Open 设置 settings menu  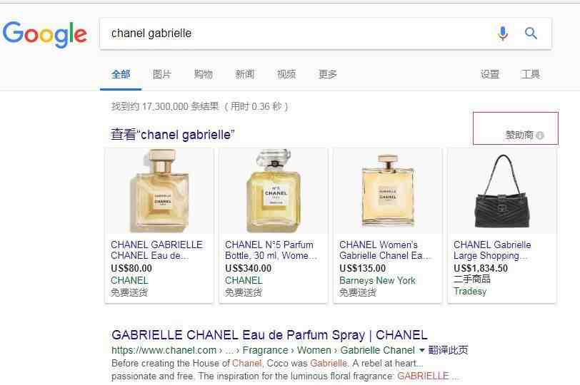click(490, 74)
